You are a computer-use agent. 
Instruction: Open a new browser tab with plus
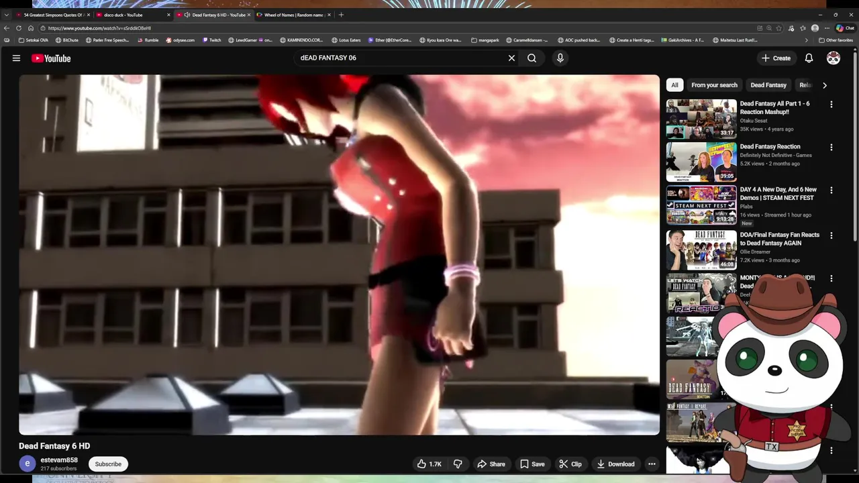[x=341, y=15]
